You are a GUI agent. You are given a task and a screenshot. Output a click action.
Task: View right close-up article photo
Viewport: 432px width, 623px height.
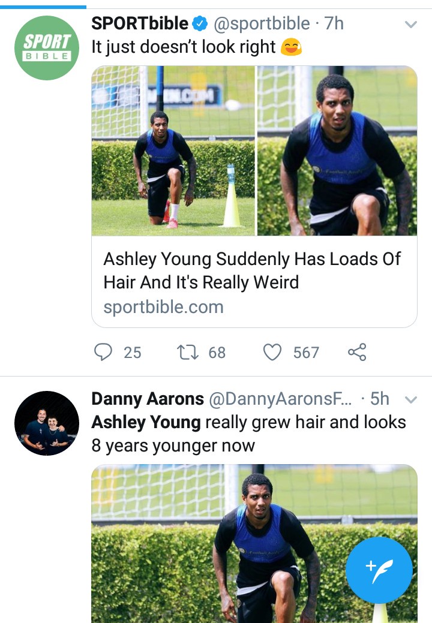point(337,150)
